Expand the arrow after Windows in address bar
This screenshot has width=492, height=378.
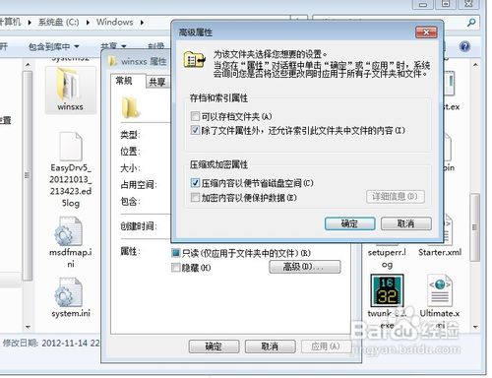(x=142, y=23)
